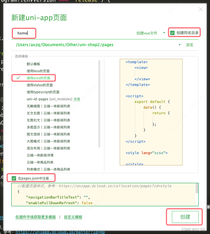Screen dimensions: 210x234
Task: Open the 在插件市场获取更多模版 link
Action: coord(35,217)
